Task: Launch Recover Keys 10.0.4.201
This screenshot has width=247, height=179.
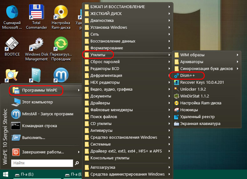Action: pyautogui.click(x=206, y=82)
